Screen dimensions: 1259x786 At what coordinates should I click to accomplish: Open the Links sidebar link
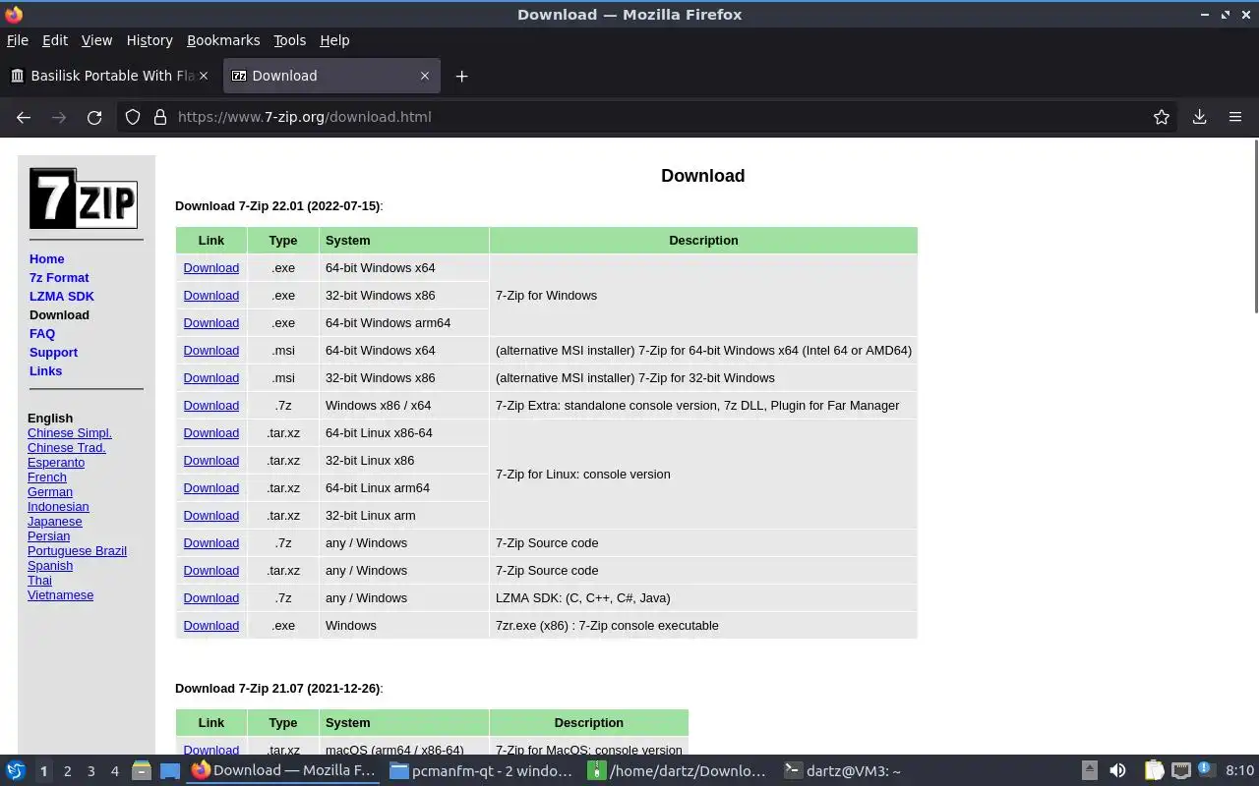click(x=45, y=371)
